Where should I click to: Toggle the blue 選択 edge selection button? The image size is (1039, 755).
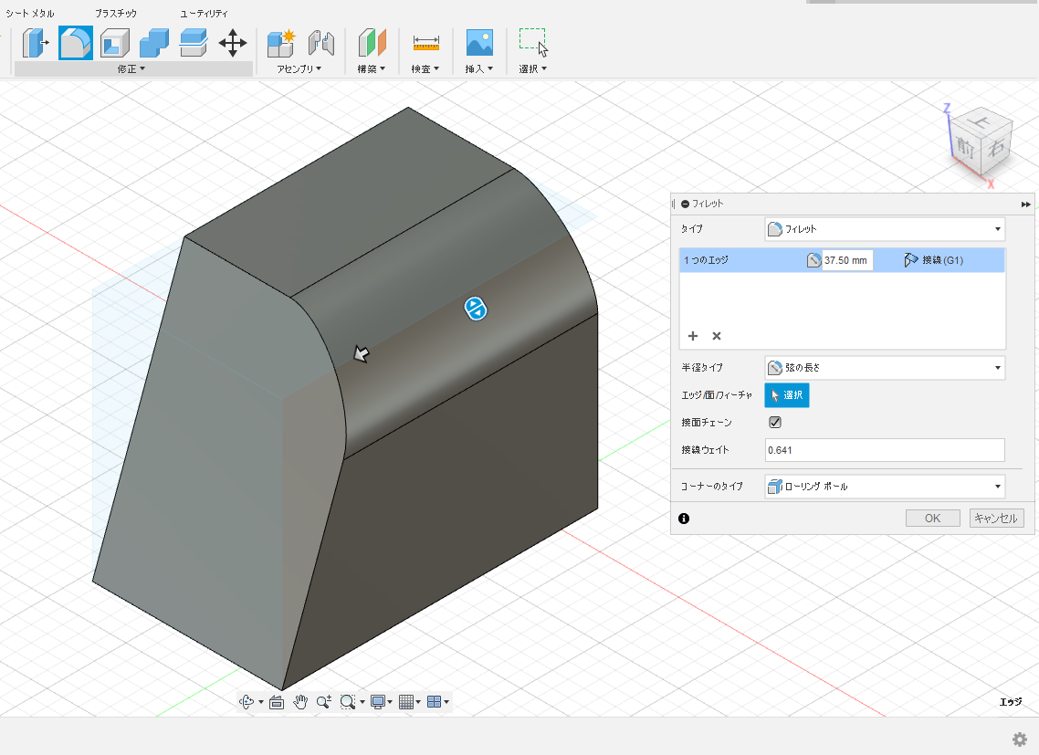click(x=786, y=395)
